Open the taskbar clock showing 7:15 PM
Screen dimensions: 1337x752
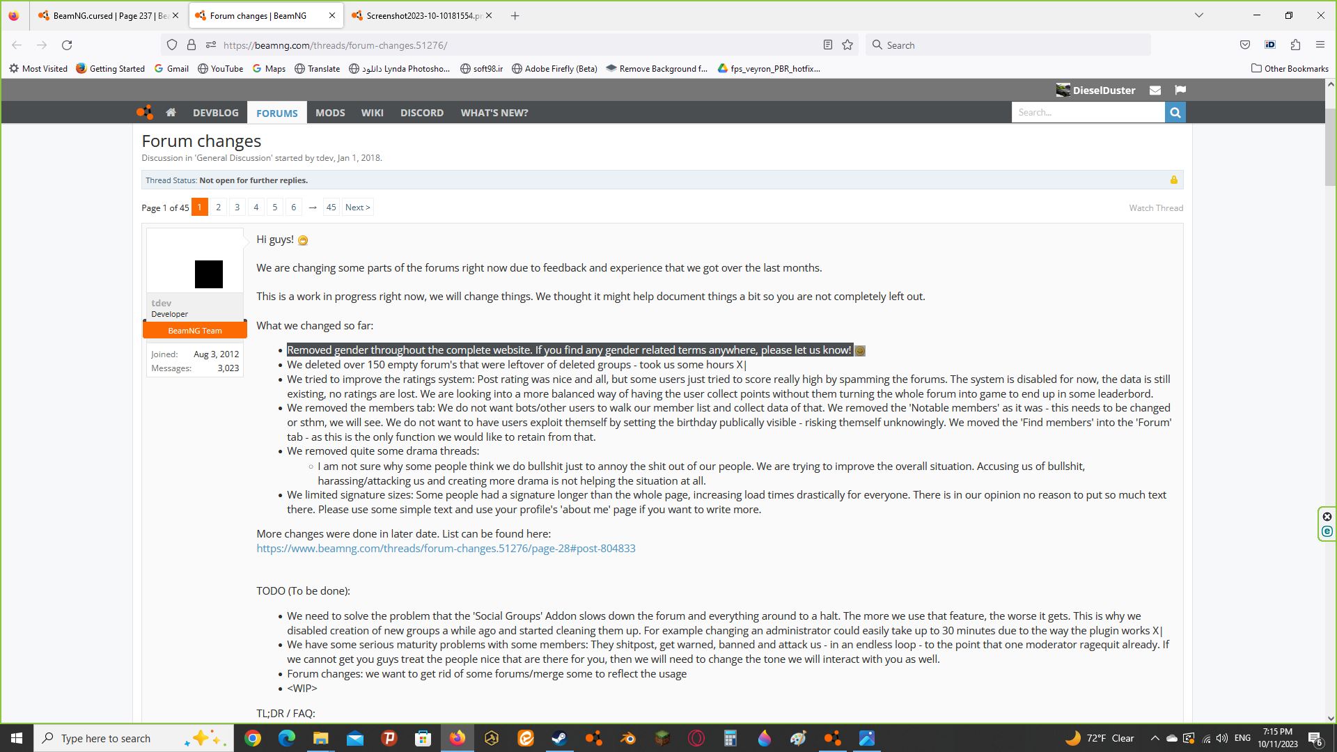pos(1278,738)
